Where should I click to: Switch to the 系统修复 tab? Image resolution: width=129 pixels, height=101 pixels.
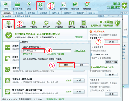click(80, 13)
